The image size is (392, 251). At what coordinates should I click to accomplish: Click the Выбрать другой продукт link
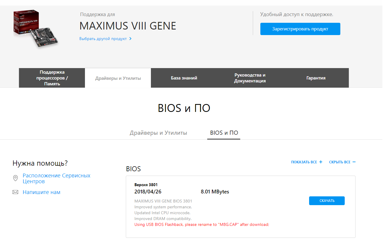coord(103,39)
